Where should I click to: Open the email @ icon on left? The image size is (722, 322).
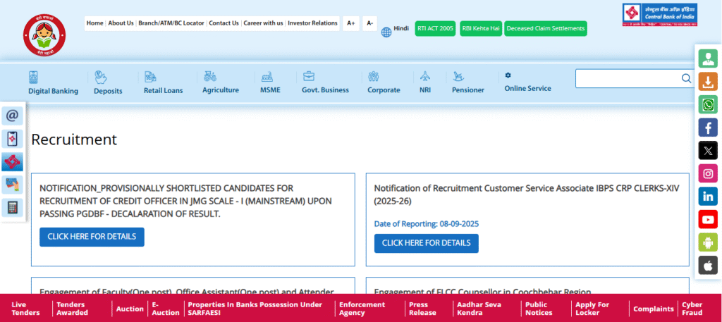click(12, 115)
